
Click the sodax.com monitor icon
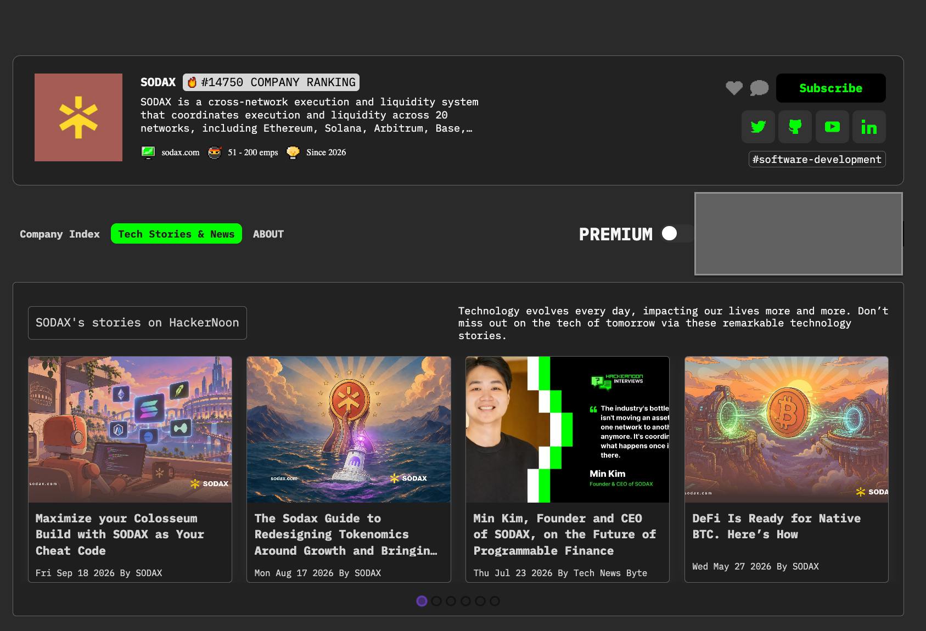click(x=148, y=153)
